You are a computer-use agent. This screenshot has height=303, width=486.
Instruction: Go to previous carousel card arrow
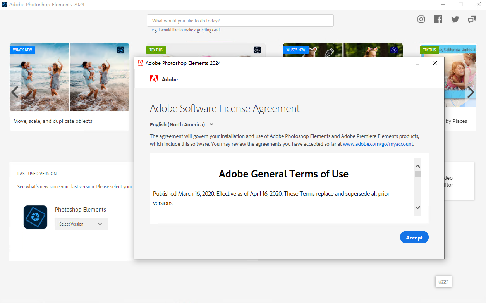click(x=15, y=92)
